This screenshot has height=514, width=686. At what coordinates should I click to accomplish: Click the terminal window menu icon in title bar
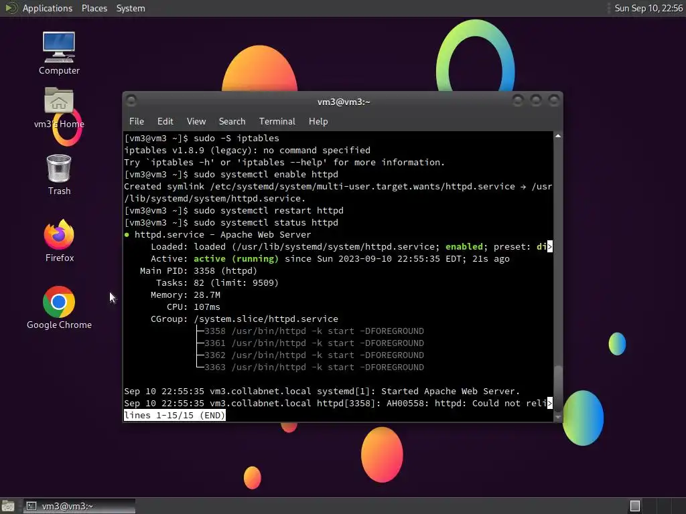[131, 100]
